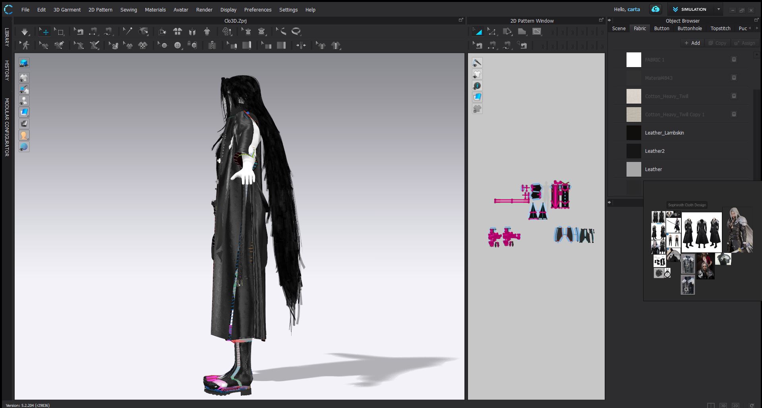The width and height of the screenshot is (762, 408).
Task: Click the Simulate down-arrow tool
Action: [25, 32]
